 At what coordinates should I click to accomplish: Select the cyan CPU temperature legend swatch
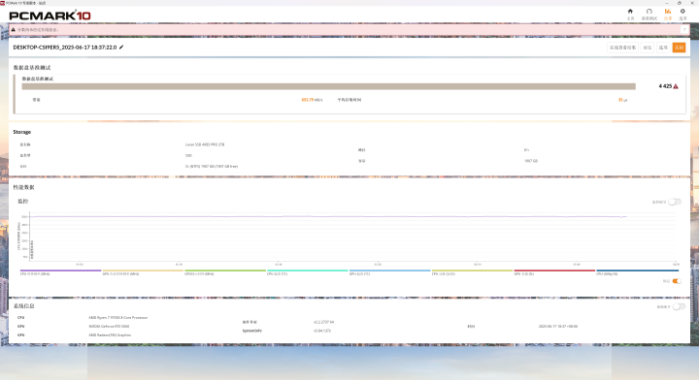(x=307, y=270)
